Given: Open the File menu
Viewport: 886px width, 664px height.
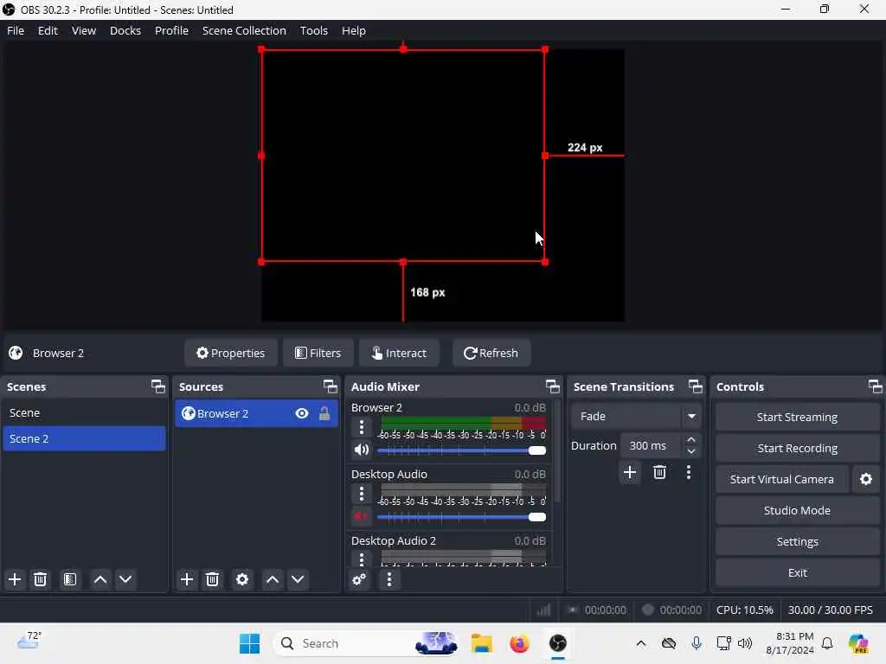Looking at the screenshot, I should click(x=16, y=30).
